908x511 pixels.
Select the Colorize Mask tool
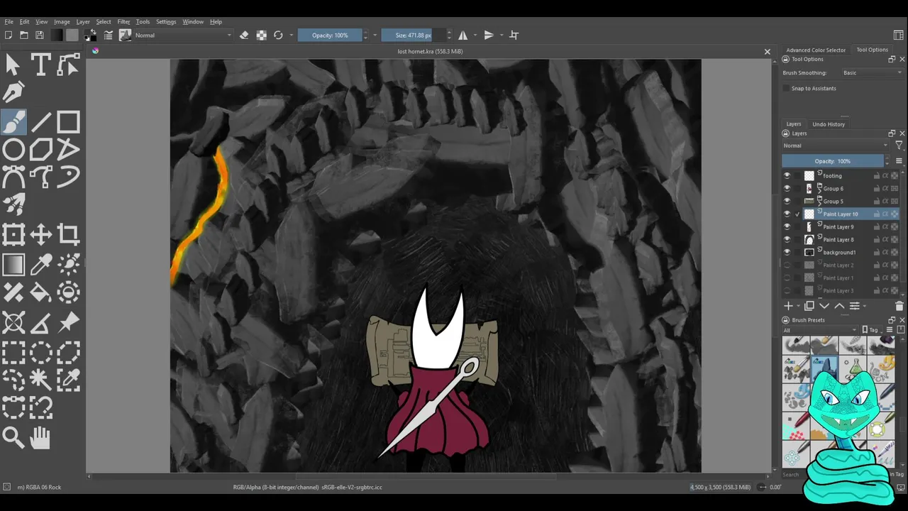point(68,264)
